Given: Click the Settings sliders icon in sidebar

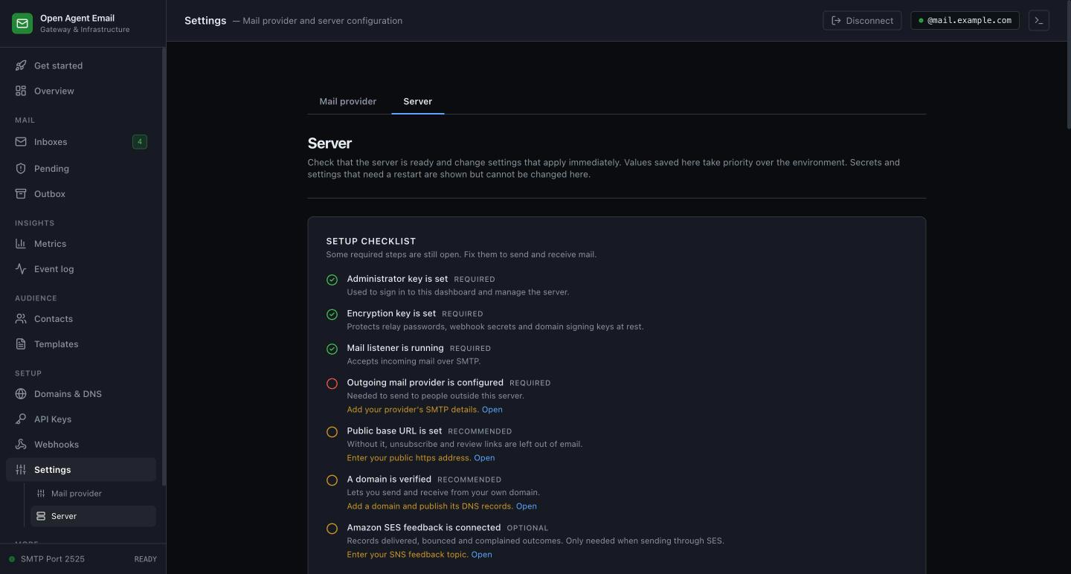Looking at the screenshot, I should 21,470.
